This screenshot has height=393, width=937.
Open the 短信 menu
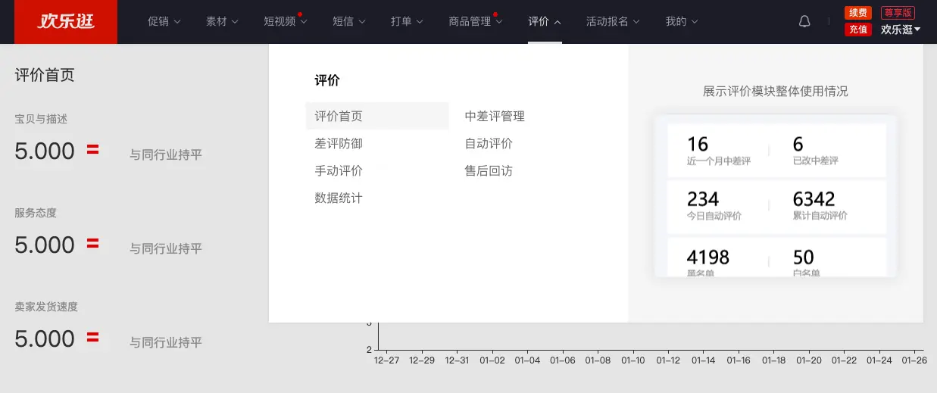pyautogui.click(x=349, y=22)
